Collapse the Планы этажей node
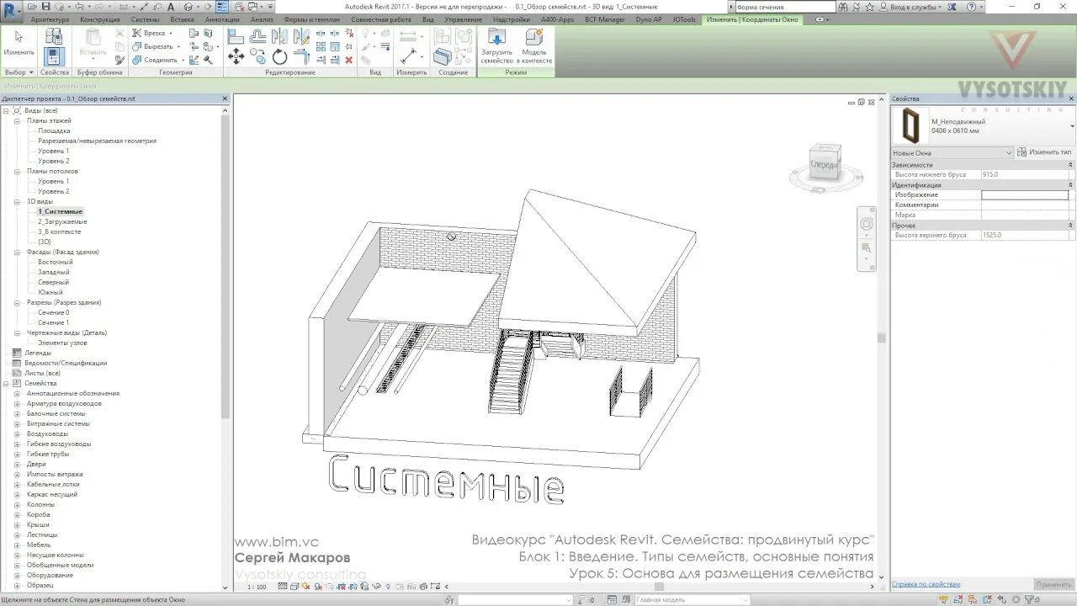Screen dimensions: 1077x606 [x=17, y=120]
